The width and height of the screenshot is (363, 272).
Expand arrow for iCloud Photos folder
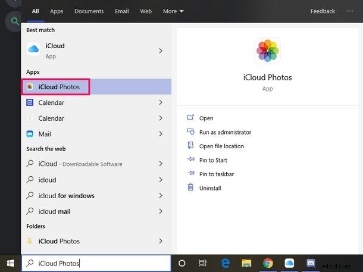(x=161, y=241)
